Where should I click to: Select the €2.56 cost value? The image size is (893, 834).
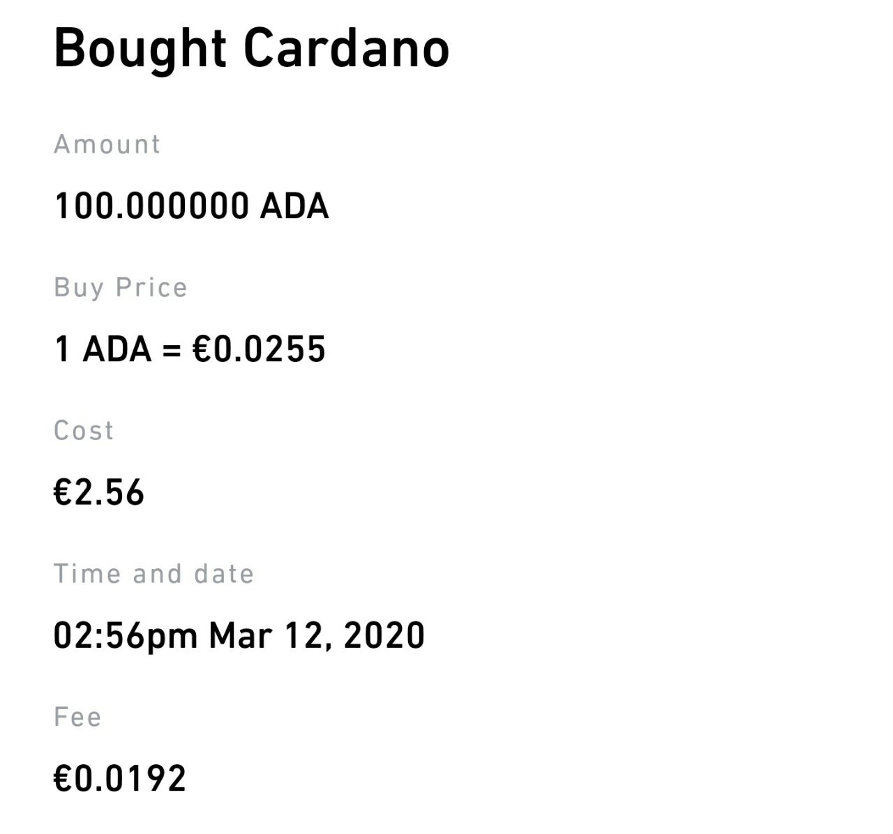click(99, 492)
